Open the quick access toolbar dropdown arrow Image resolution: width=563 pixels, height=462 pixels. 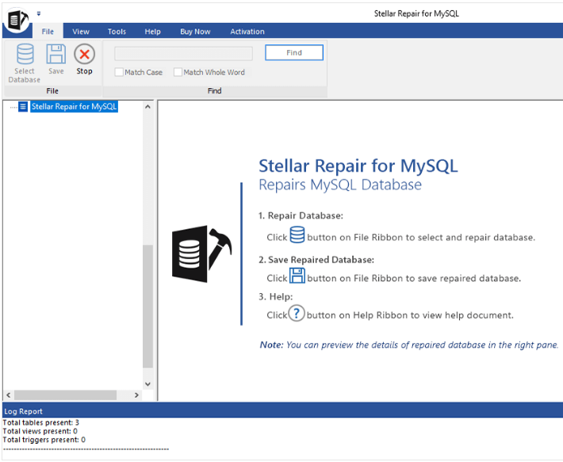click(39, 13)
